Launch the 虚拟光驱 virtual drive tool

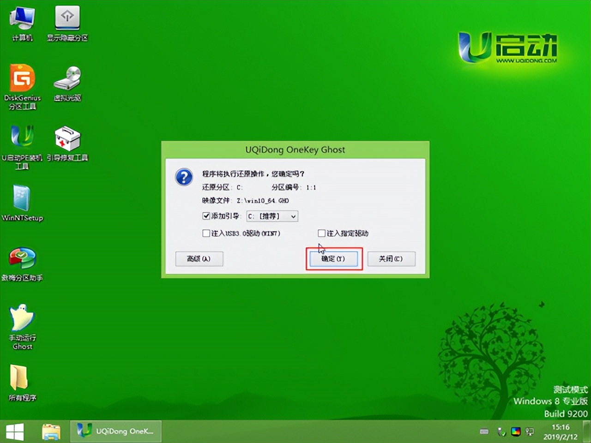coord(67,81)
